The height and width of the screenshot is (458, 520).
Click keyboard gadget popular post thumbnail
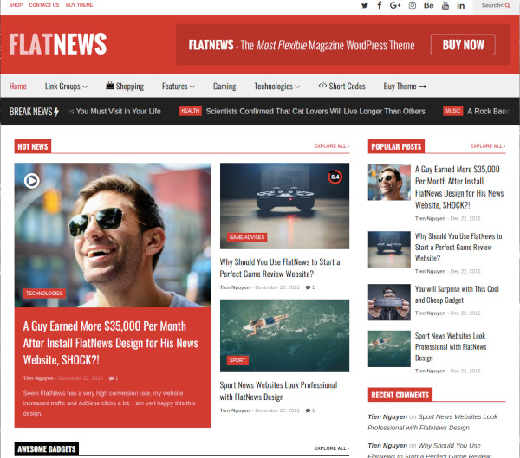[x=389, y=302]
